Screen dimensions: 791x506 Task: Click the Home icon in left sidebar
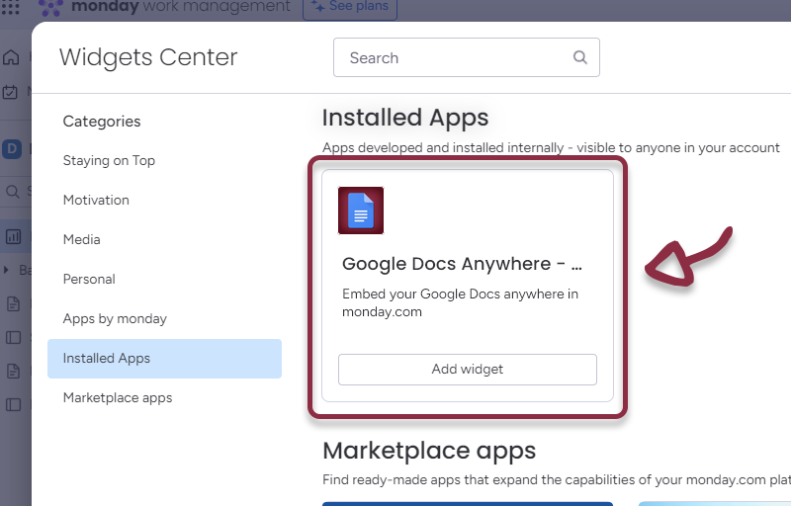(11, 57)
